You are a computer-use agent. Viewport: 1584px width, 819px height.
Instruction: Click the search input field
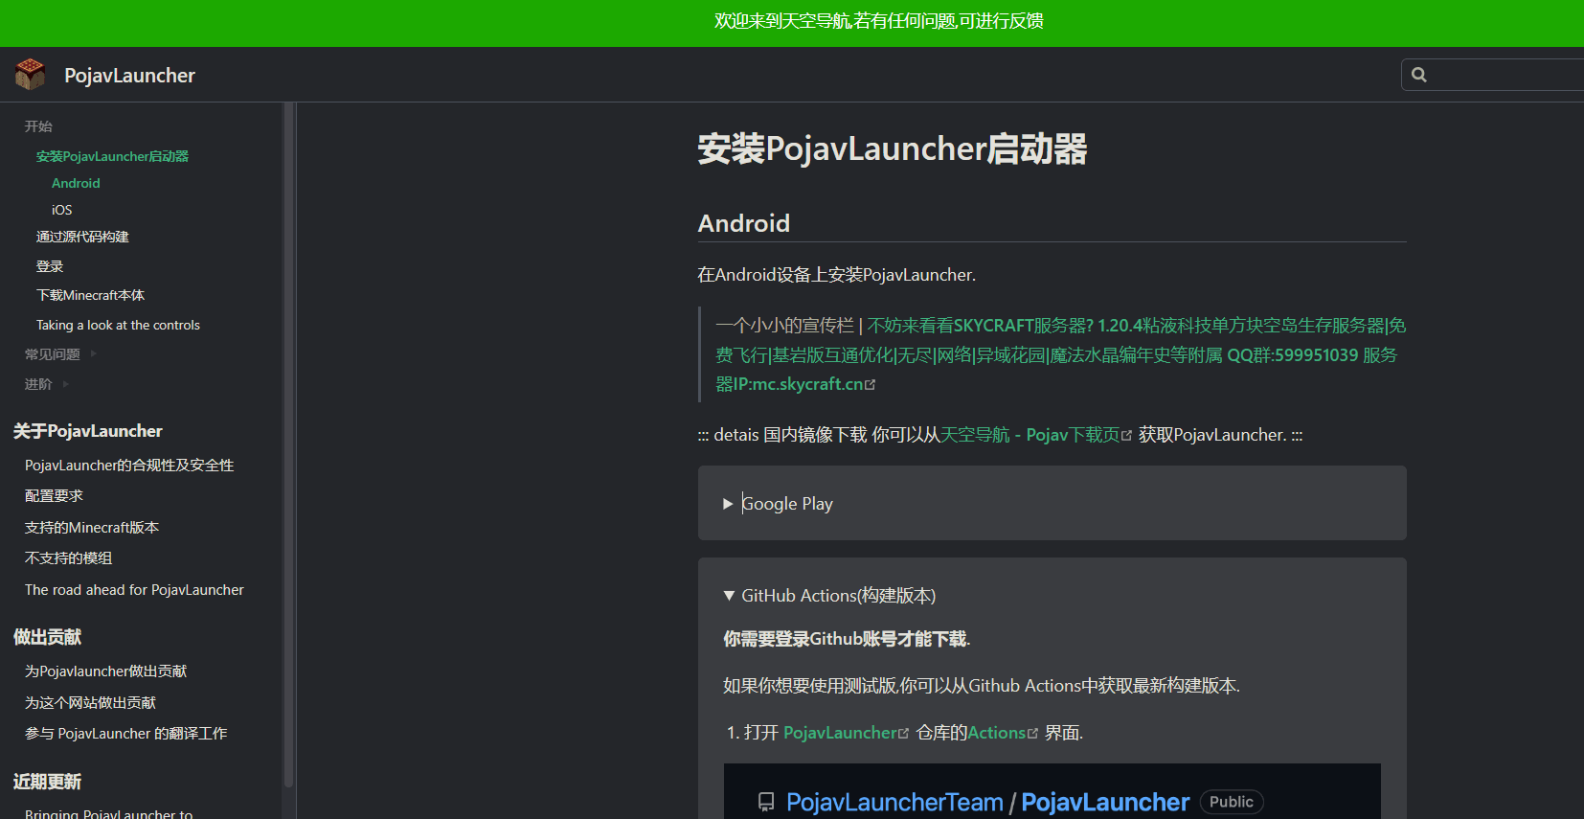[x=1504, y=75]
